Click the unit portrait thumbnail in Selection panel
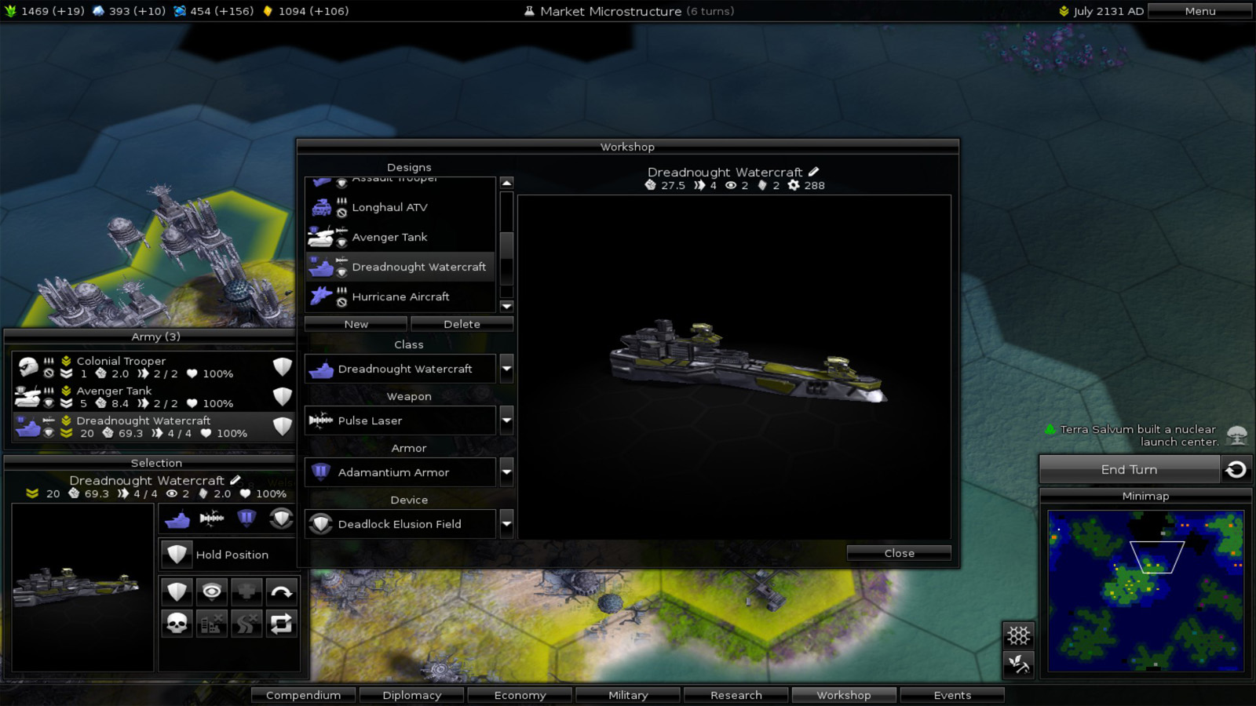 82,588
